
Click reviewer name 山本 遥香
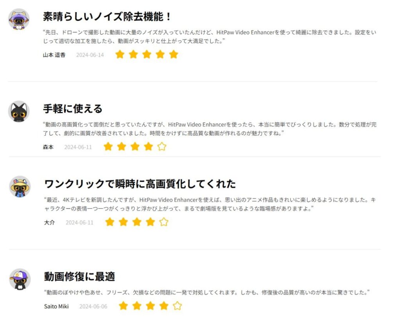(54, 55)
